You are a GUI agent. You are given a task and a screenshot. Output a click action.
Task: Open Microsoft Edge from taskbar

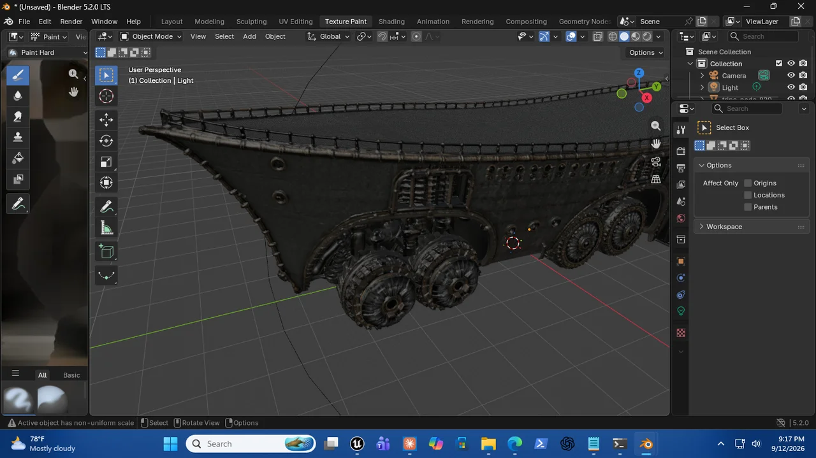click(x=514, y=444)
